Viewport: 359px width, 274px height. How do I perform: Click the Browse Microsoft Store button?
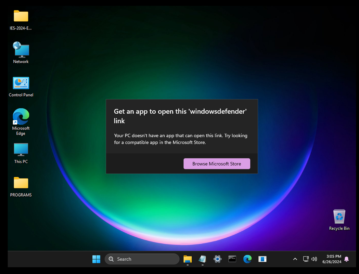pyautogui.click(x=217, y=164)
